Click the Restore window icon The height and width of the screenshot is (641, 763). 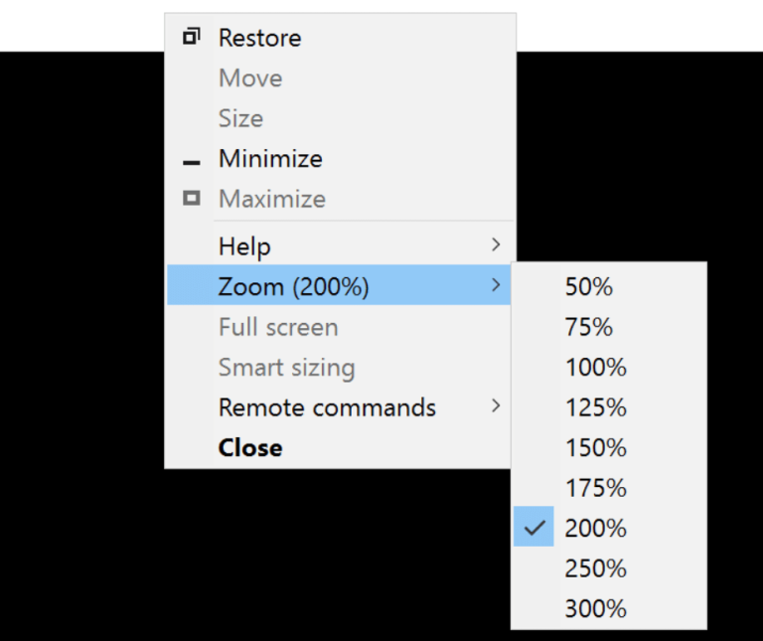[191, 37]
